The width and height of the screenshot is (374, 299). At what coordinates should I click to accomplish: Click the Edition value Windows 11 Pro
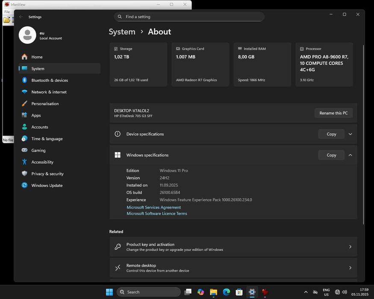(x=174, y=170)
